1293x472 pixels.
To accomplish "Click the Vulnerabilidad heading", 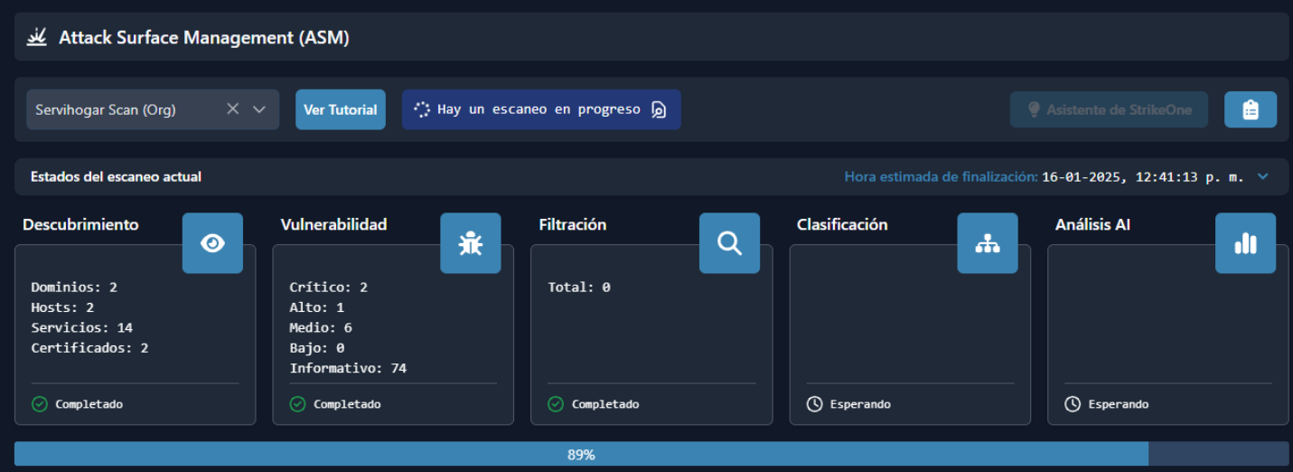I will (333, 224).
